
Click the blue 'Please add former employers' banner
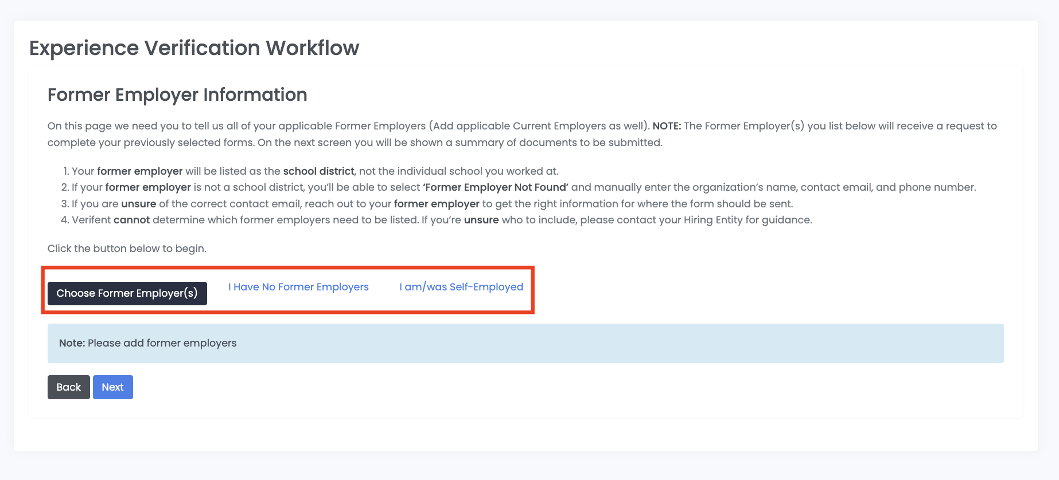[525, 343]
